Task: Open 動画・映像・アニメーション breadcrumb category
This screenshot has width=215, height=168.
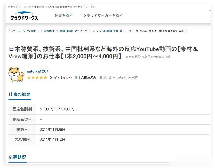Action: tap(75, 31)
